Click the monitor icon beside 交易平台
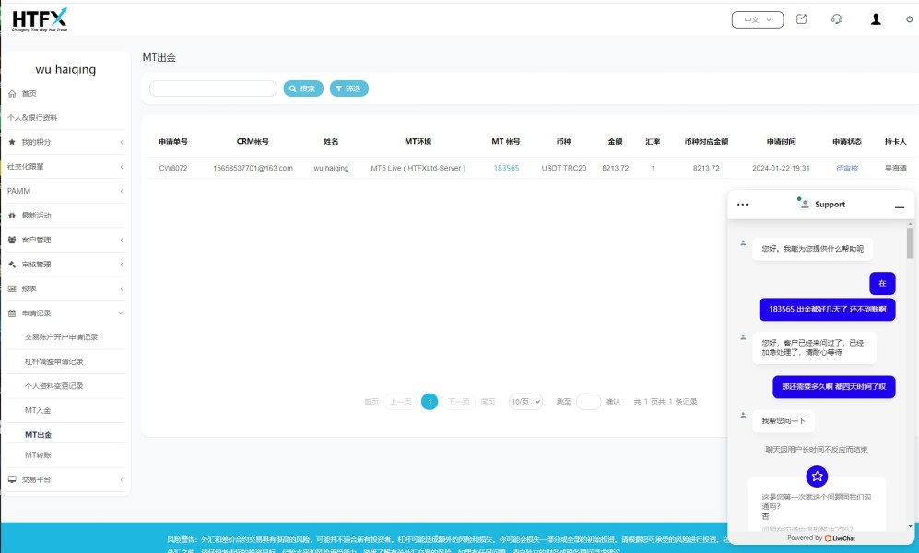 pos(12,479)
